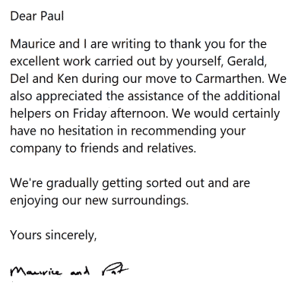
Task: Click 'We're gradually' at paragraph start
Action: coord(54,184)
